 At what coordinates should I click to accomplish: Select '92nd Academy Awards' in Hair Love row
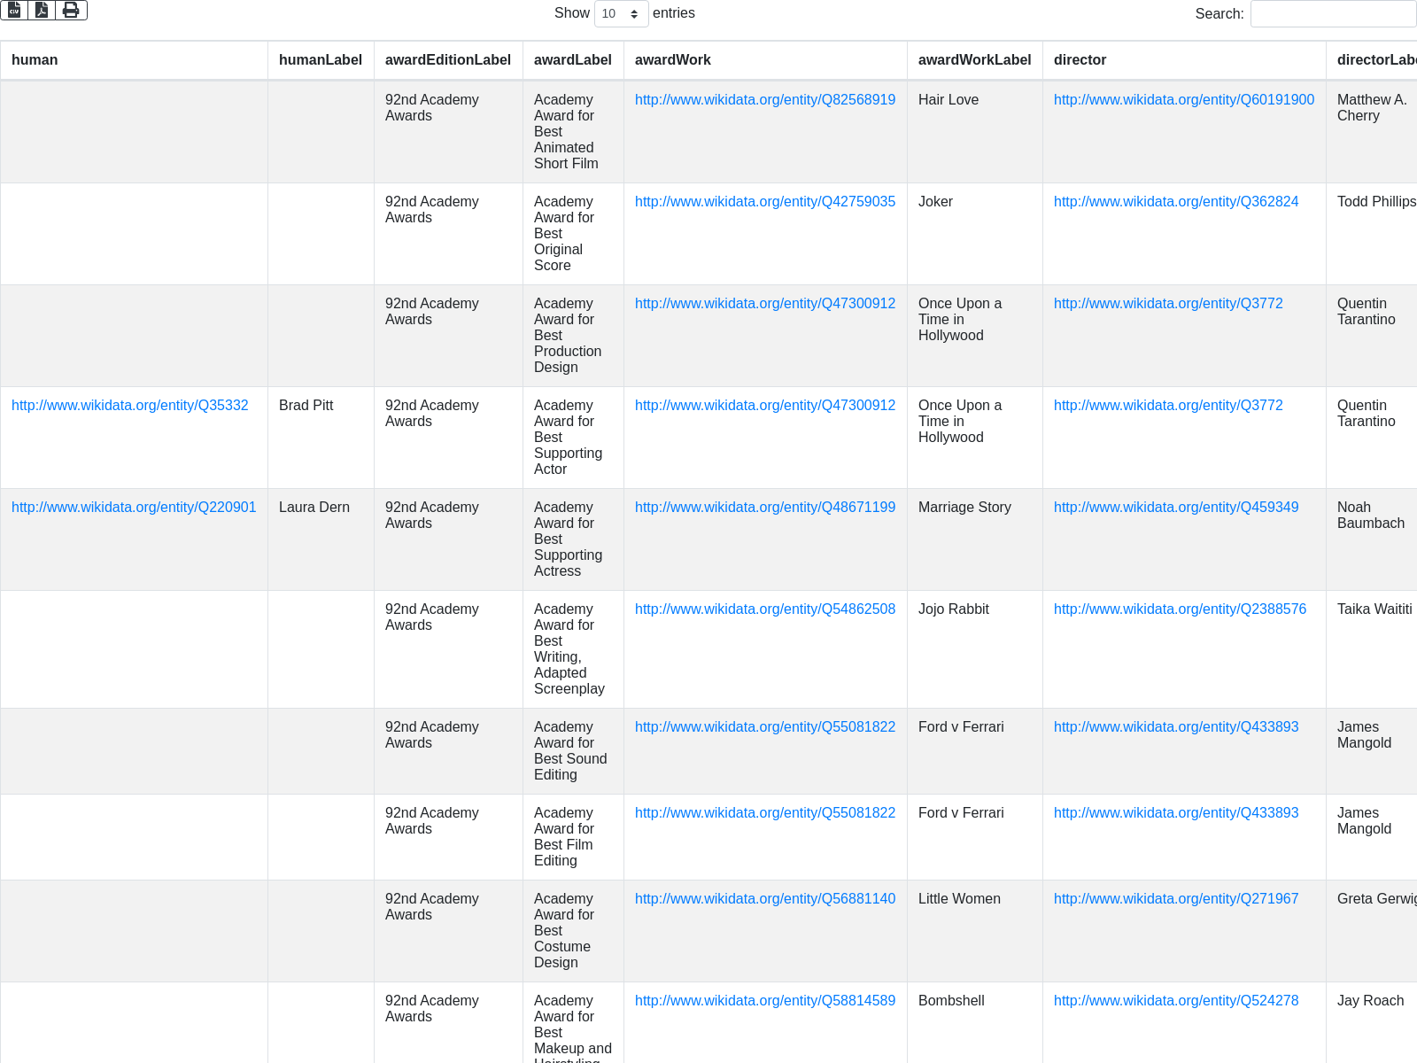point(448,132)
